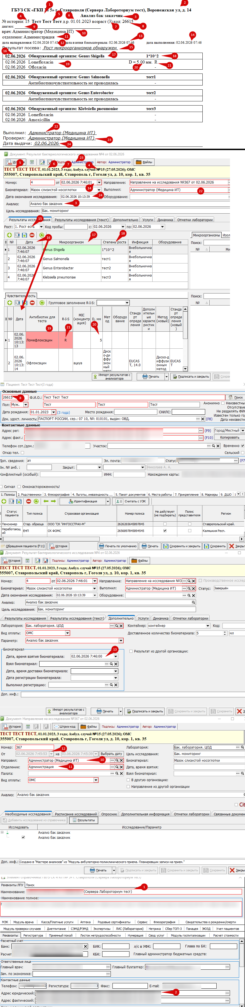The height and width of the screenshot is (1007, 245).
Task: Click the Номер field containing 367
Action: 35,747
